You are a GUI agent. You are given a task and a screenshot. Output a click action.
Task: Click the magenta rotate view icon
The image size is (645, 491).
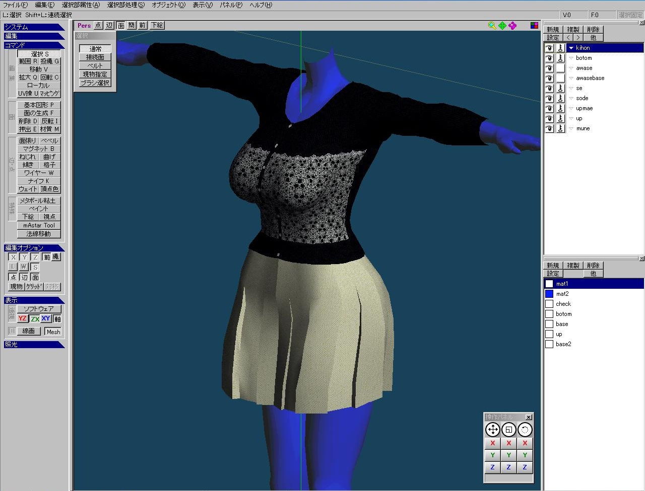(x=512, y=26)
